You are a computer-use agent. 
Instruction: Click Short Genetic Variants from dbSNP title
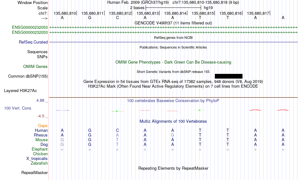pos(173,72)
